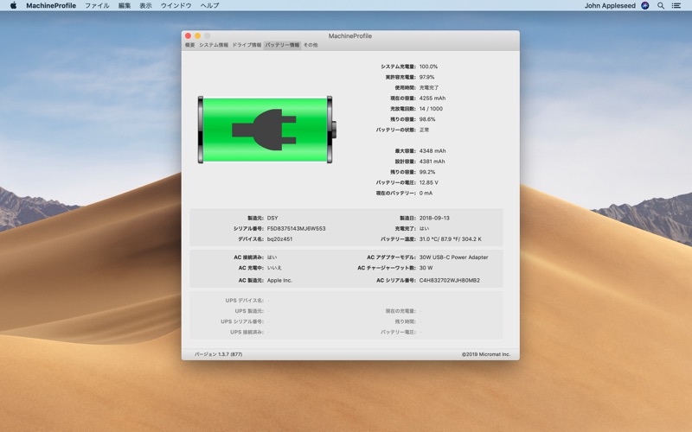Open the 編集 menu
Screen dimensions: 692x432
click(x=125, y=6)
